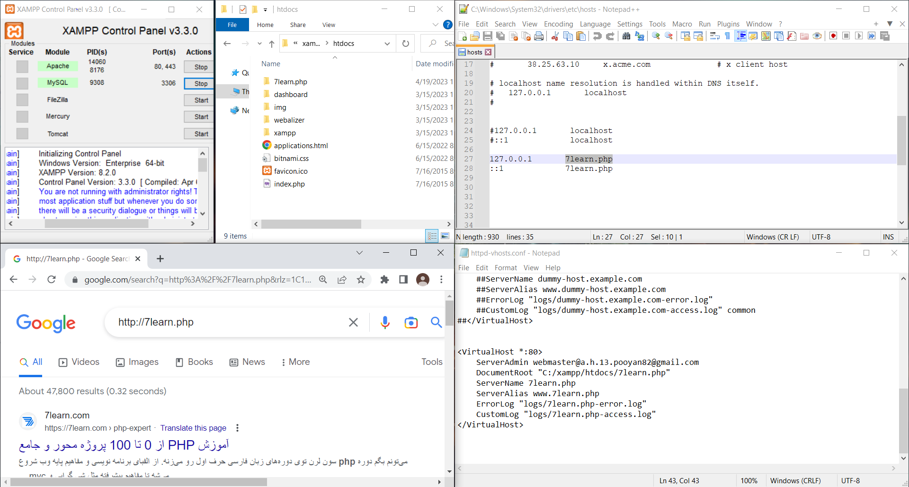
Task: Click the Paste icon in Notepad++ toolbar
Action: 581,36
